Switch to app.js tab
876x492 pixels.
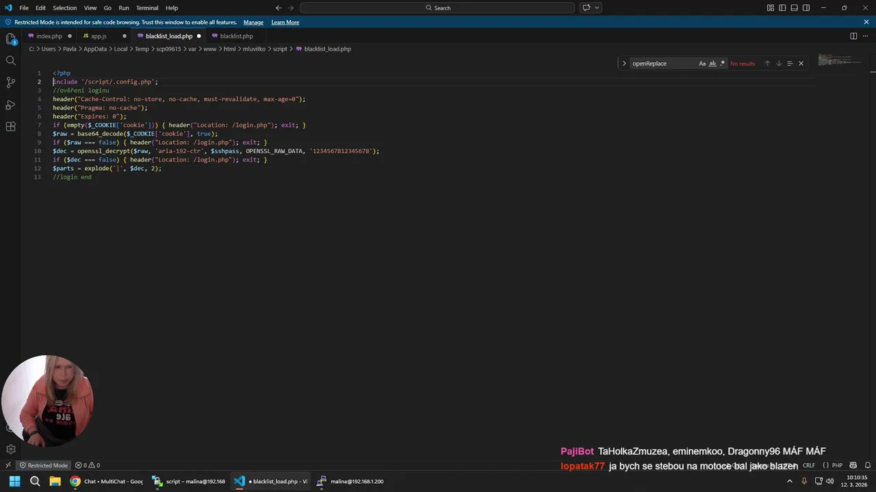point(104,36)
